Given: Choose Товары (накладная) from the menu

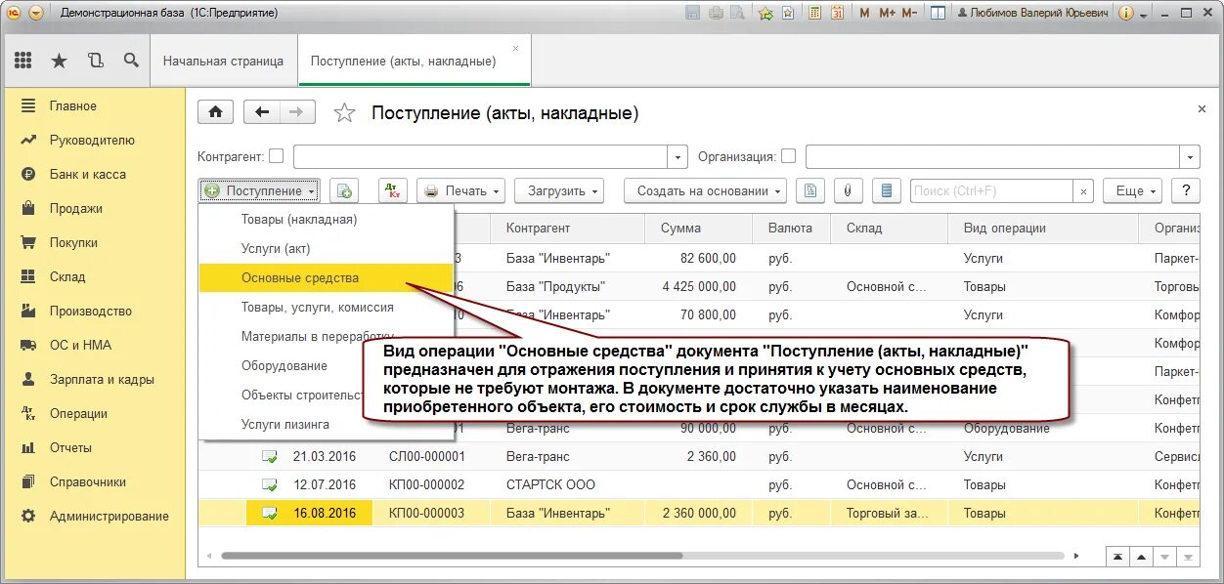Looking at the screenshot, I should (x=327, y=220).
